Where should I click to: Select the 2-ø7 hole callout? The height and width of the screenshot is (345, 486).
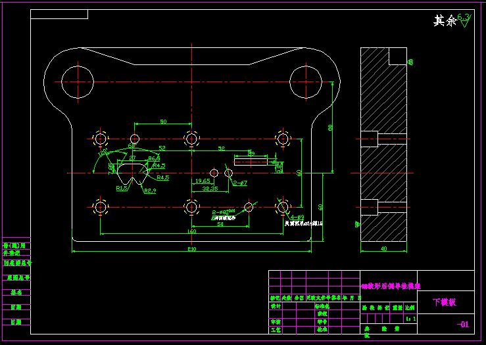(x=240, y=183)
